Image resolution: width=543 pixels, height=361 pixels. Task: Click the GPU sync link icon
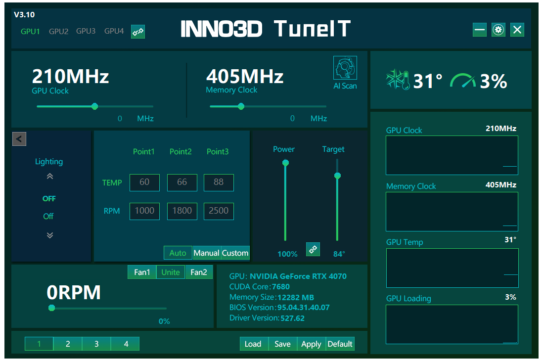pyautogui.click(x=138, y=32)
